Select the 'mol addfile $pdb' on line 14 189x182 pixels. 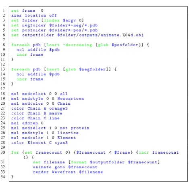[38, 74]
